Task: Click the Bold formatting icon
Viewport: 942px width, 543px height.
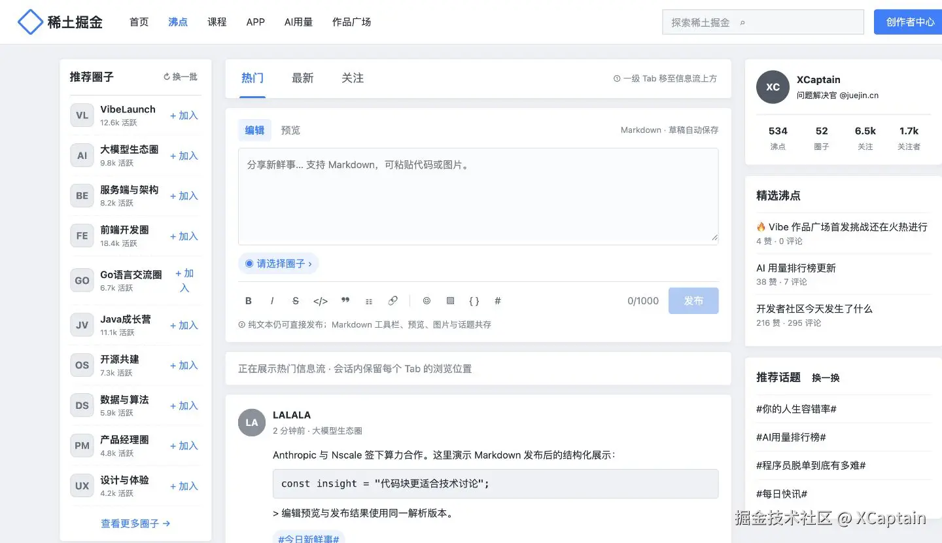Action: point(249,301)
